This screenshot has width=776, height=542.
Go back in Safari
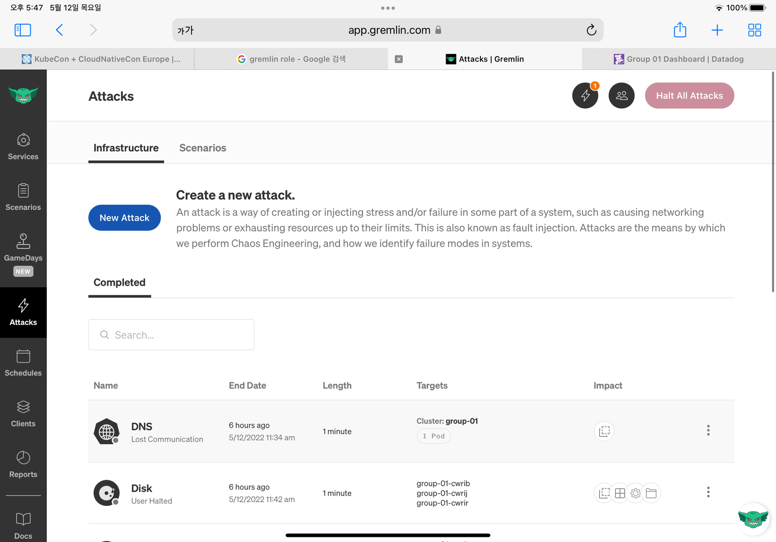coord(59,30)
